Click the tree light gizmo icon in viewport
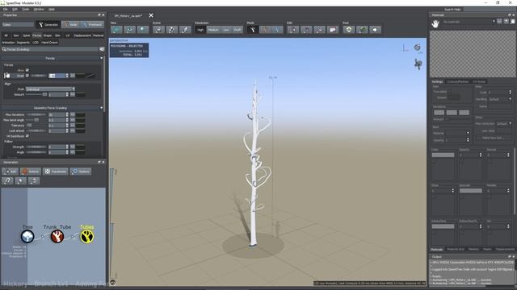The width and height of the screenshot is (517, 290). click(418, 64)
